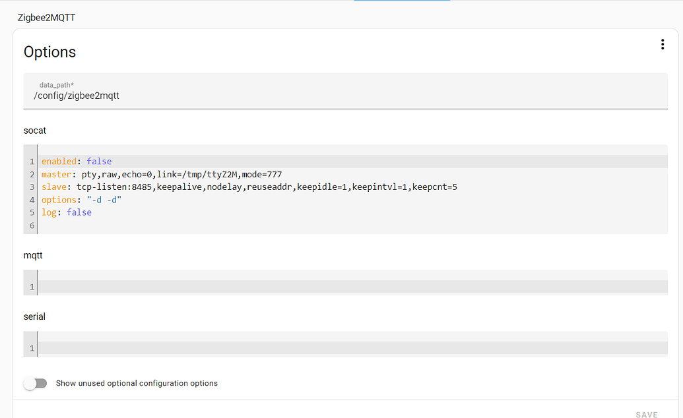Click line number 1 in serial gutter
The width and height of the screenshot is (683, 418).
coord(32,348)
